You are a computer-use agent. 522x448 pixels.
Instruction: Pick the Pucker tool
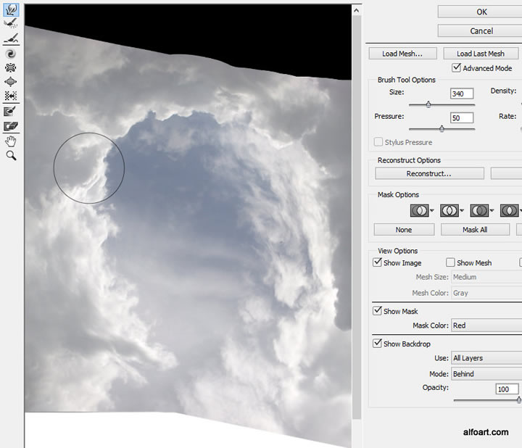(x=11, y=67)
